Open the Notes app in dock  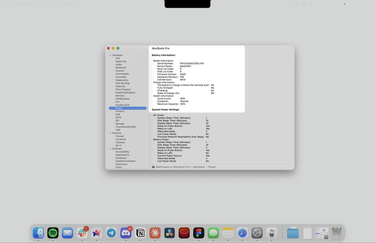(228, 233)
